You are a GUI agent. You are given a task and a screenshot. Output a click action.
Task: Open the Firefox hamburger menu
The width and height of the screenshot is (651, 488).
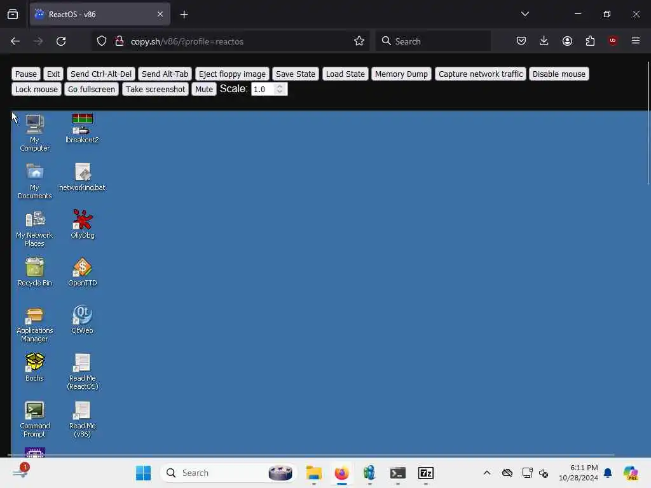coord(636,41)
